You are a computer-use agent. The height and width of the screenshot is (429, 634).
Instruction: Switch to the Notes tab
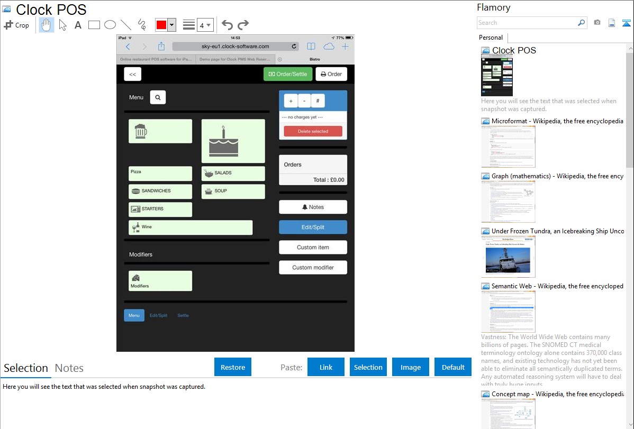point(69,368)
